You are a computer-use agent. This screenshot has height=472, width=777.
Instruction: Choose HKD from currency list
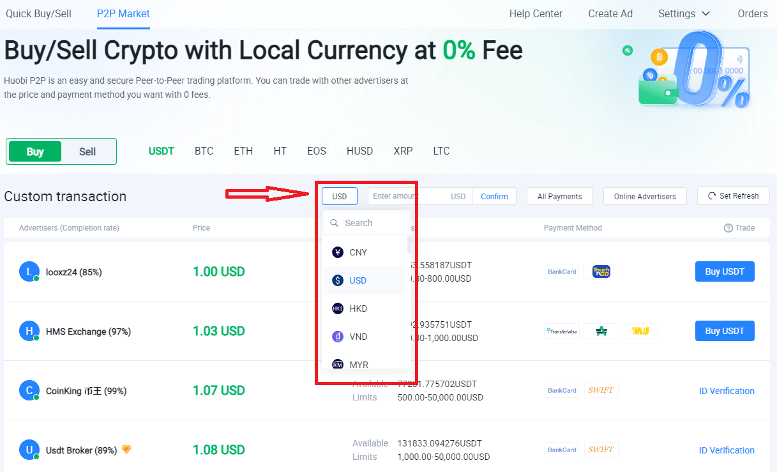tap(365, 308)
